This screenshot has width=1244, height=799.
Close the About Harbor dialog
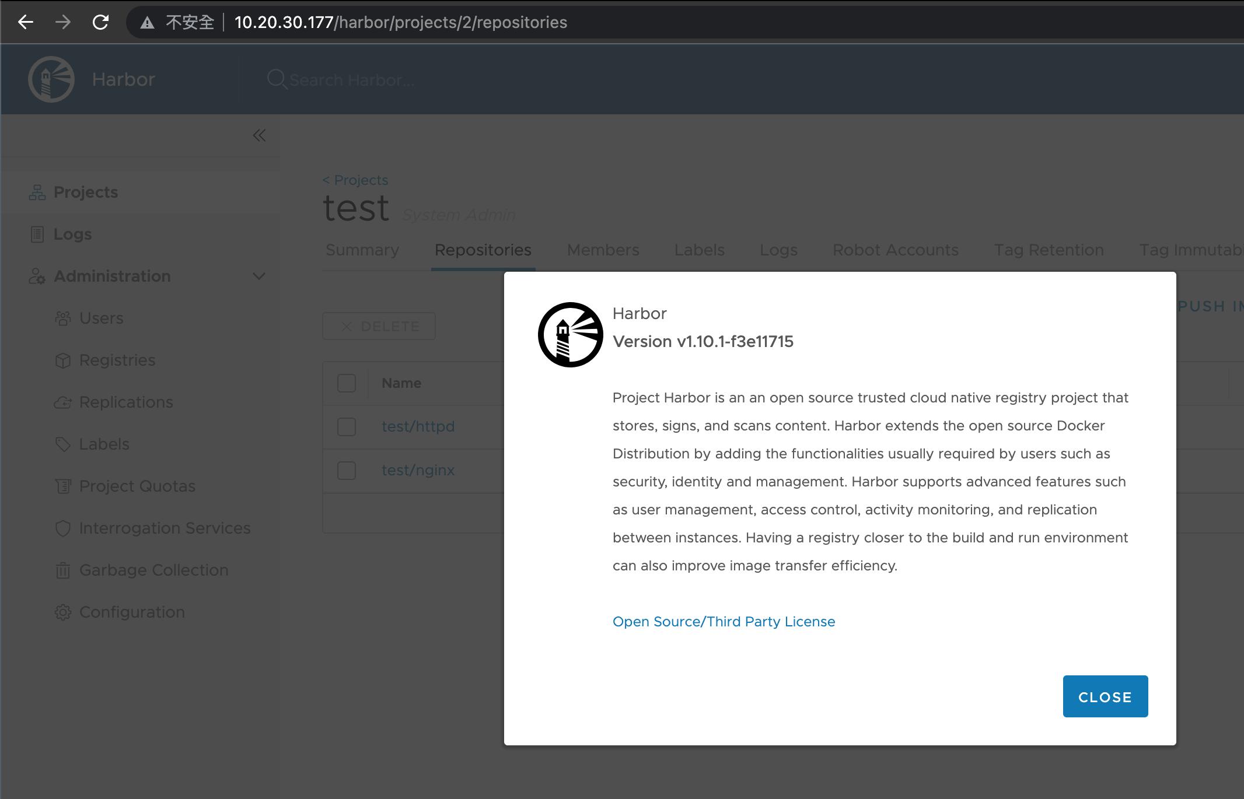coord(1105,696)
